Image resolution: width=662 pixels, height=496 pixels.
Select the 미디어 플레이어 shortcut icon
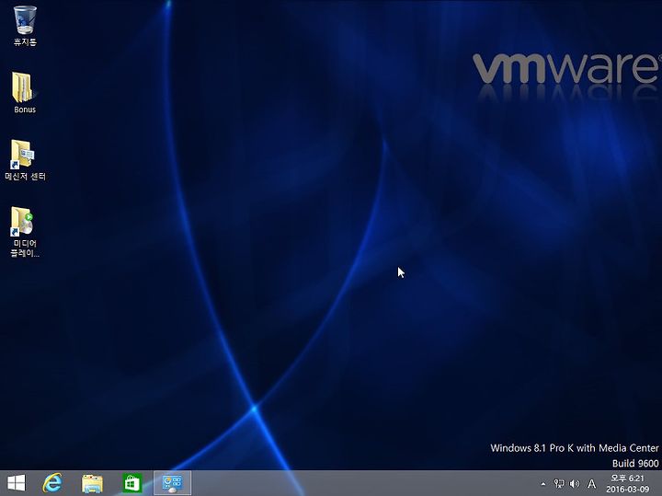[x=24, y=232]
